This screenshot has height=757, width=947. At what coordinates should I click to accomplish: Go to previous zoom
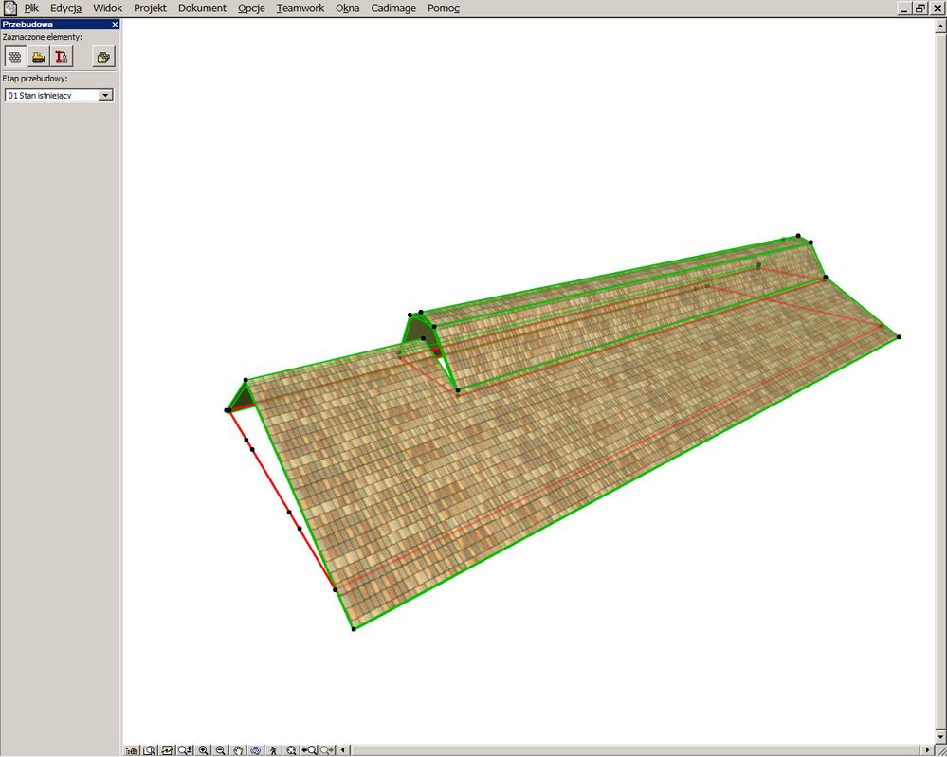tap(309, 750)
